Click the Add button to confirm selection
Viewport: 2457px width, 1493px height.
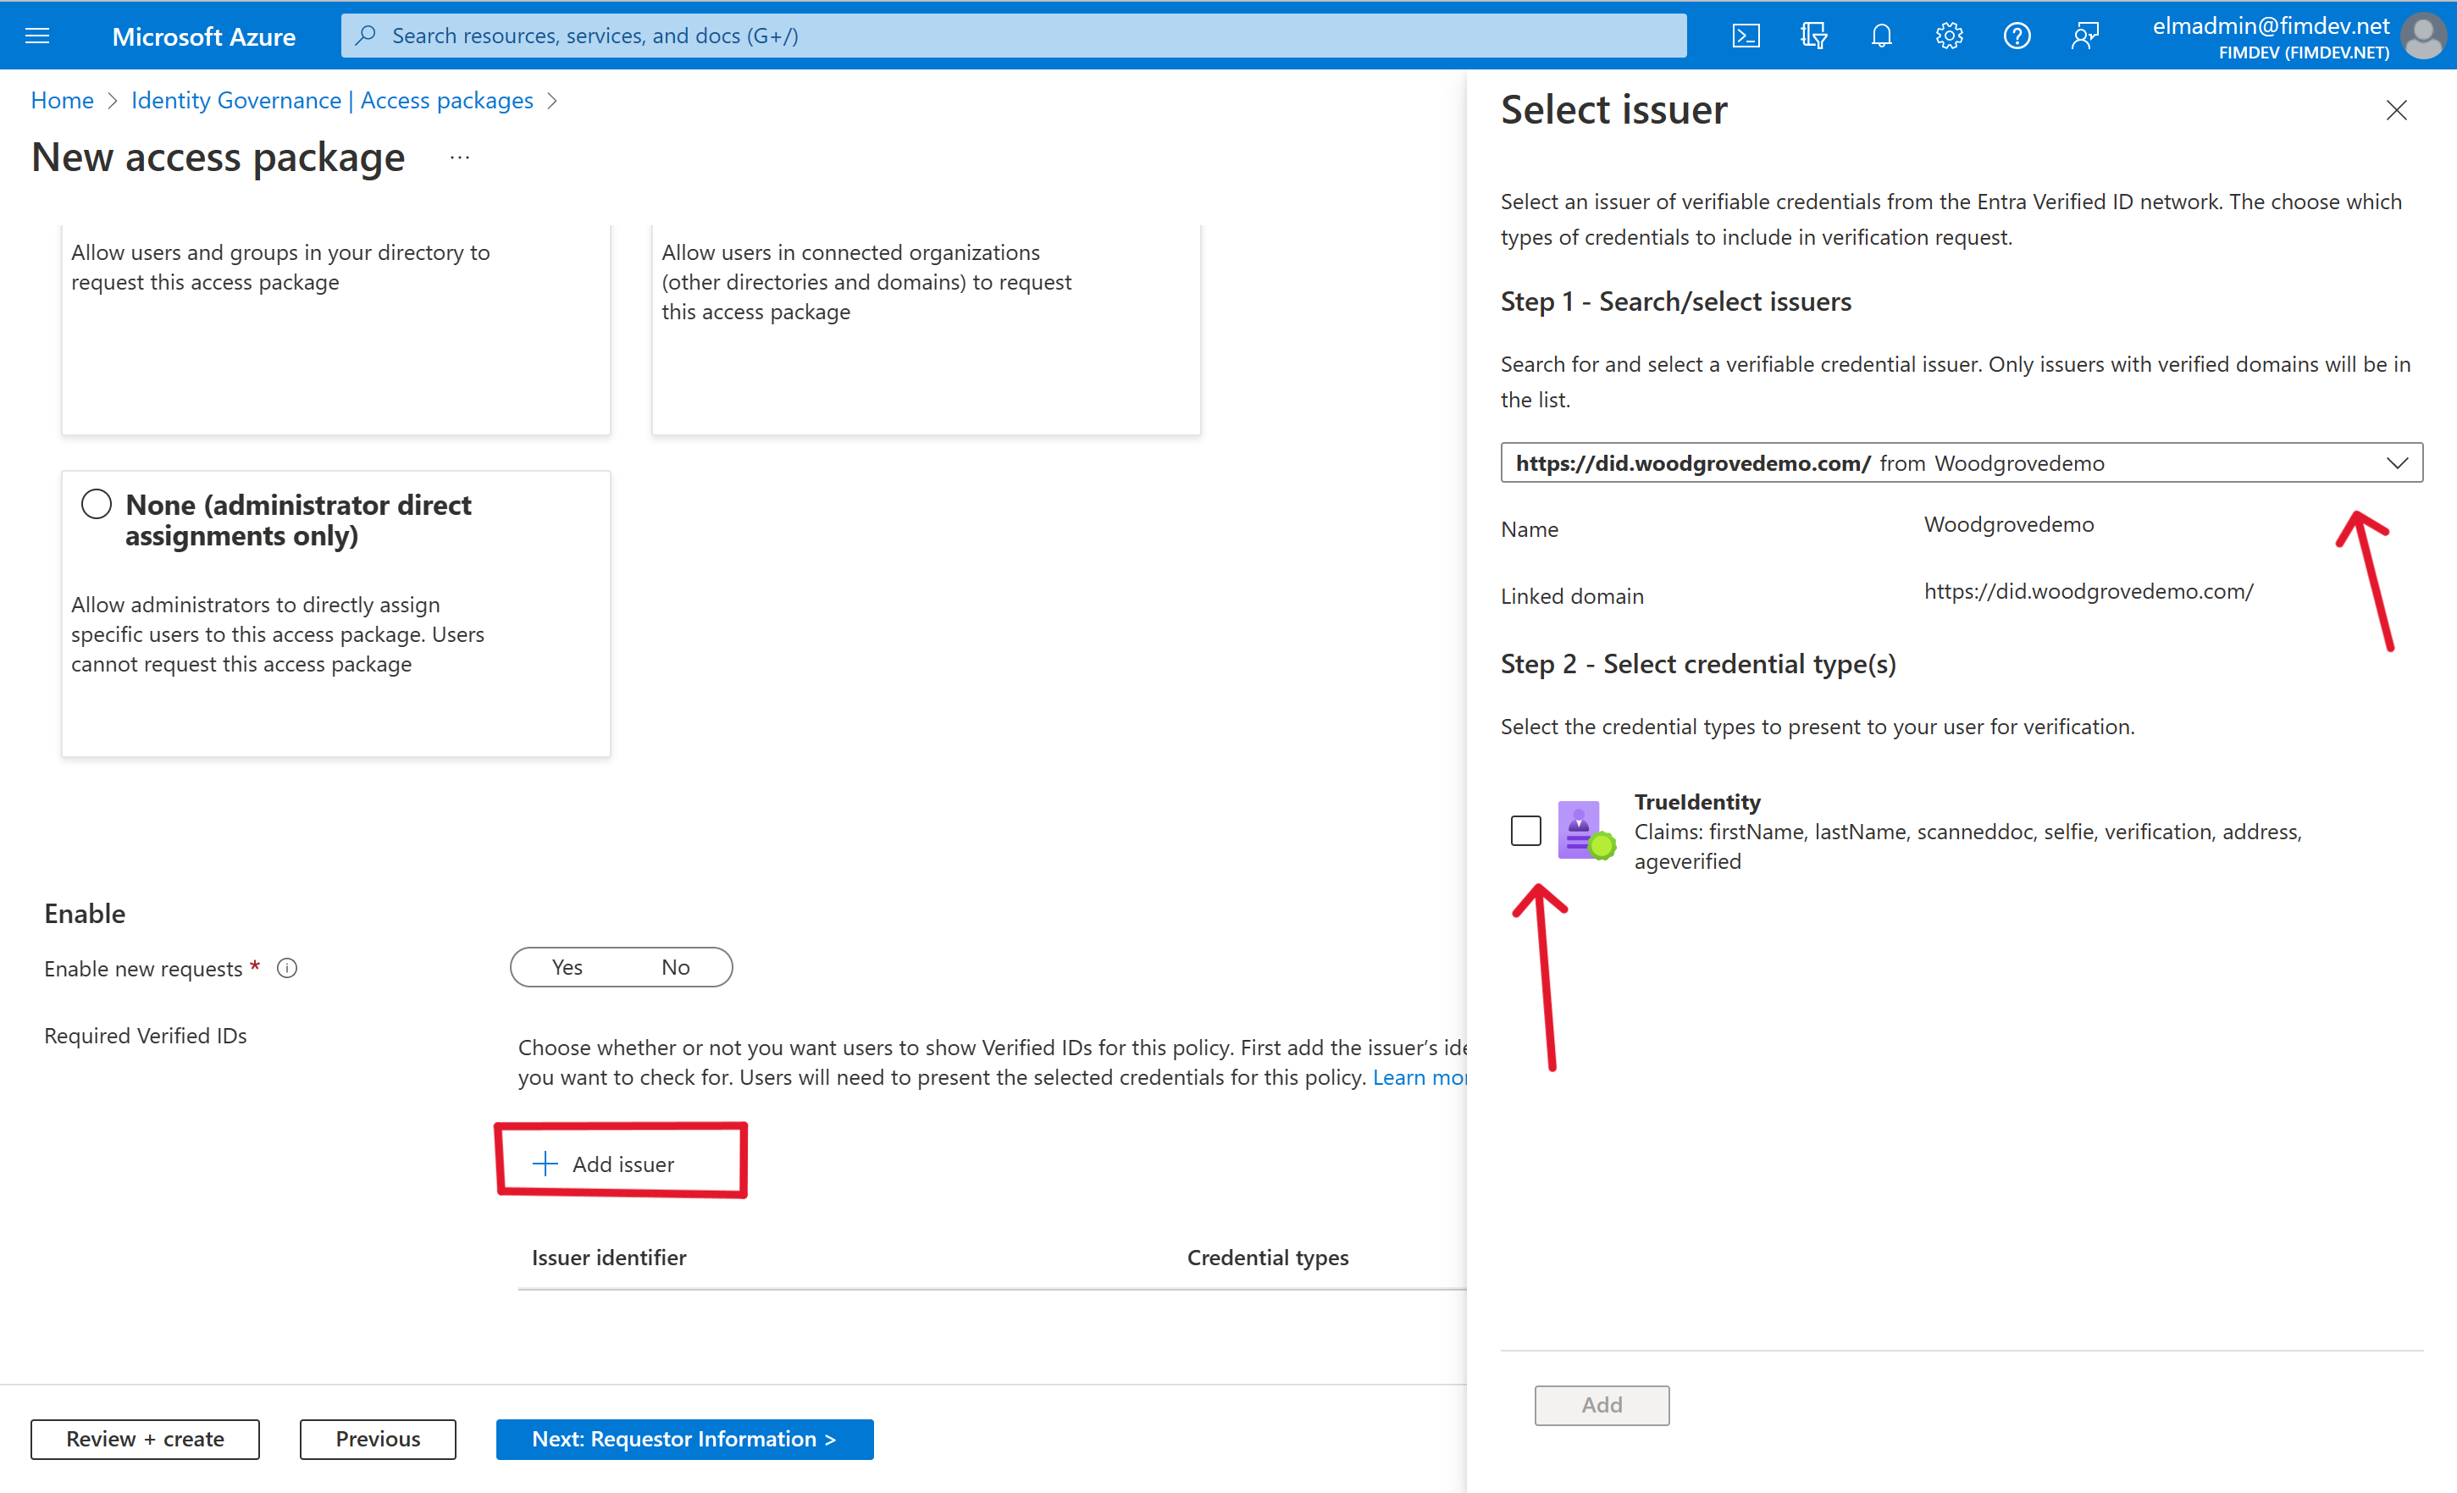click(x=1601, y=1403)
